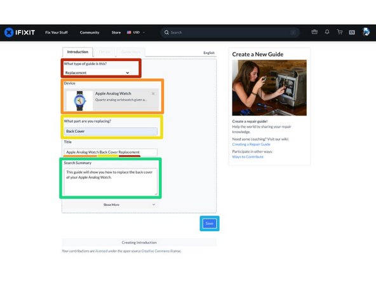Open the Community menu
Viewport: 376px width, 282px height.
click(90, 32)
